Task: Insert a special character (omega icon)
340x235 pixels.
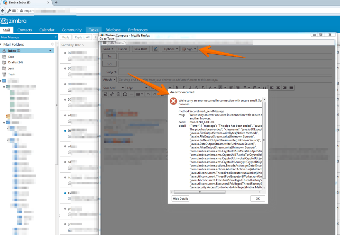Action: pyautogui.click(x=125, y=94)
